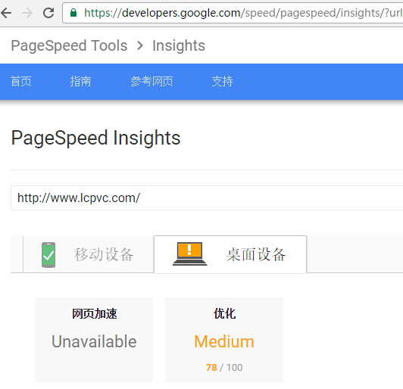Click the 78 / 100 score
Screen dimensions: 403x389
(224, 368)
